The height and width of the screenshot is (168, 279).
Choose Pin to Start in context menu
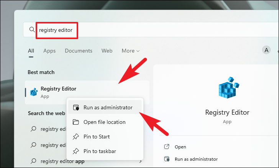point(105,137)
